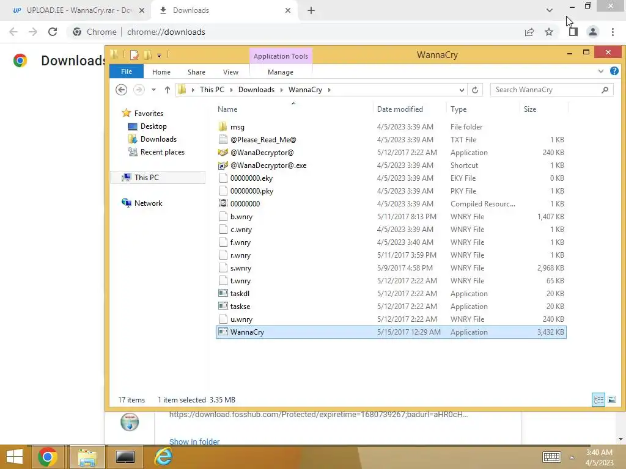The image size is (626, 469).
Task: Open the Manage ribbon tab
Action: tap(281, 72)
